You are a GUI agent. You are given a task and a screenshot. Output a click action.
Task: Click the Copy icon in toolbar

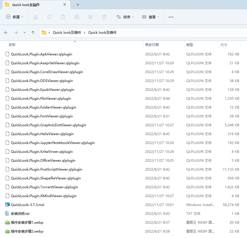[x=49, y=17]
